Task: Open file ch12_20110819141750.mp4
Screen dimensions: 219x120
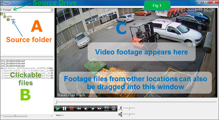Action: (x=13, y=63)
